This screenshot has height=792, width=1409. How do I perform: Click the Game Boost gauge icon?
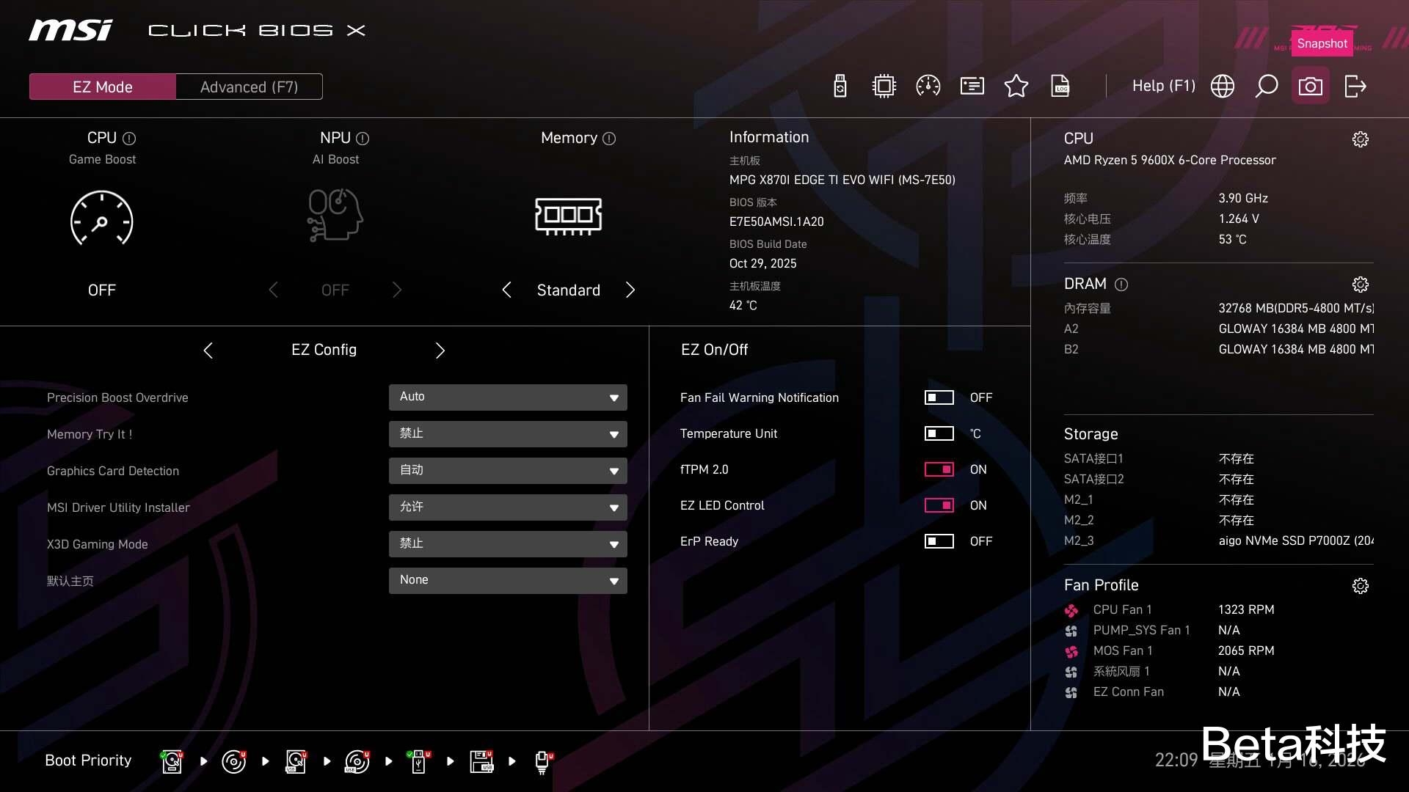click(101, 219)
